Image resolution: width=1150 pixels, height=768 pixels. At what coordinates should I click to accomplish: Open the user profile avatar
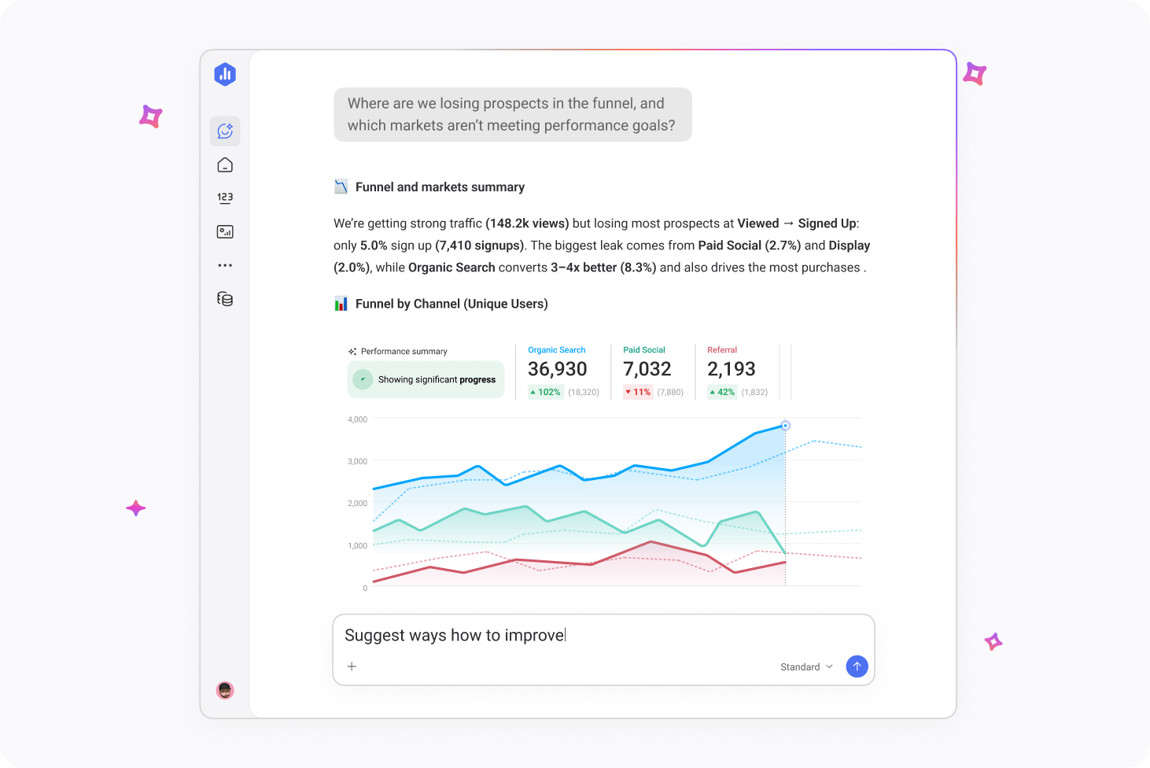[x=225, y=690]
